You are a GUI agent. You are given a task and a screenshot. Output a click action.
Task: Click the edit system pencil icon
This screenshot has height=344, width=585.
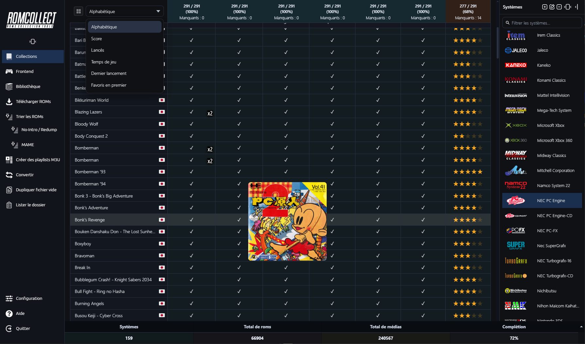pyautogui.click(x=552, y=7)
